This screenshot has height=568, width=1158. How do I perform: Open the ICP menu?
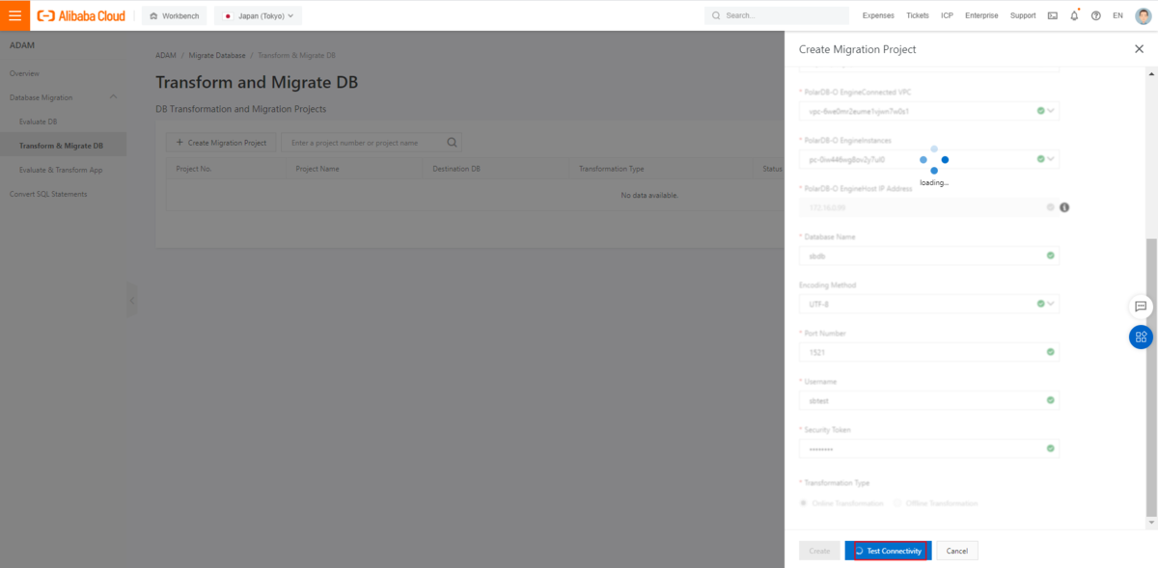click(948, 15)
